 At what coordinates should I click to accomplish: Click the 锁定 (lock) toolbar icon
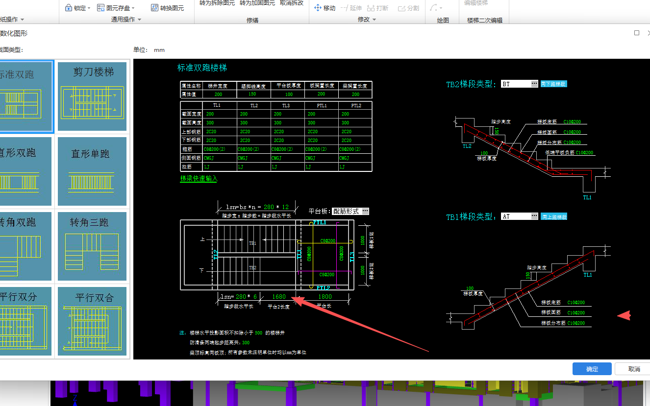point(69,8)
